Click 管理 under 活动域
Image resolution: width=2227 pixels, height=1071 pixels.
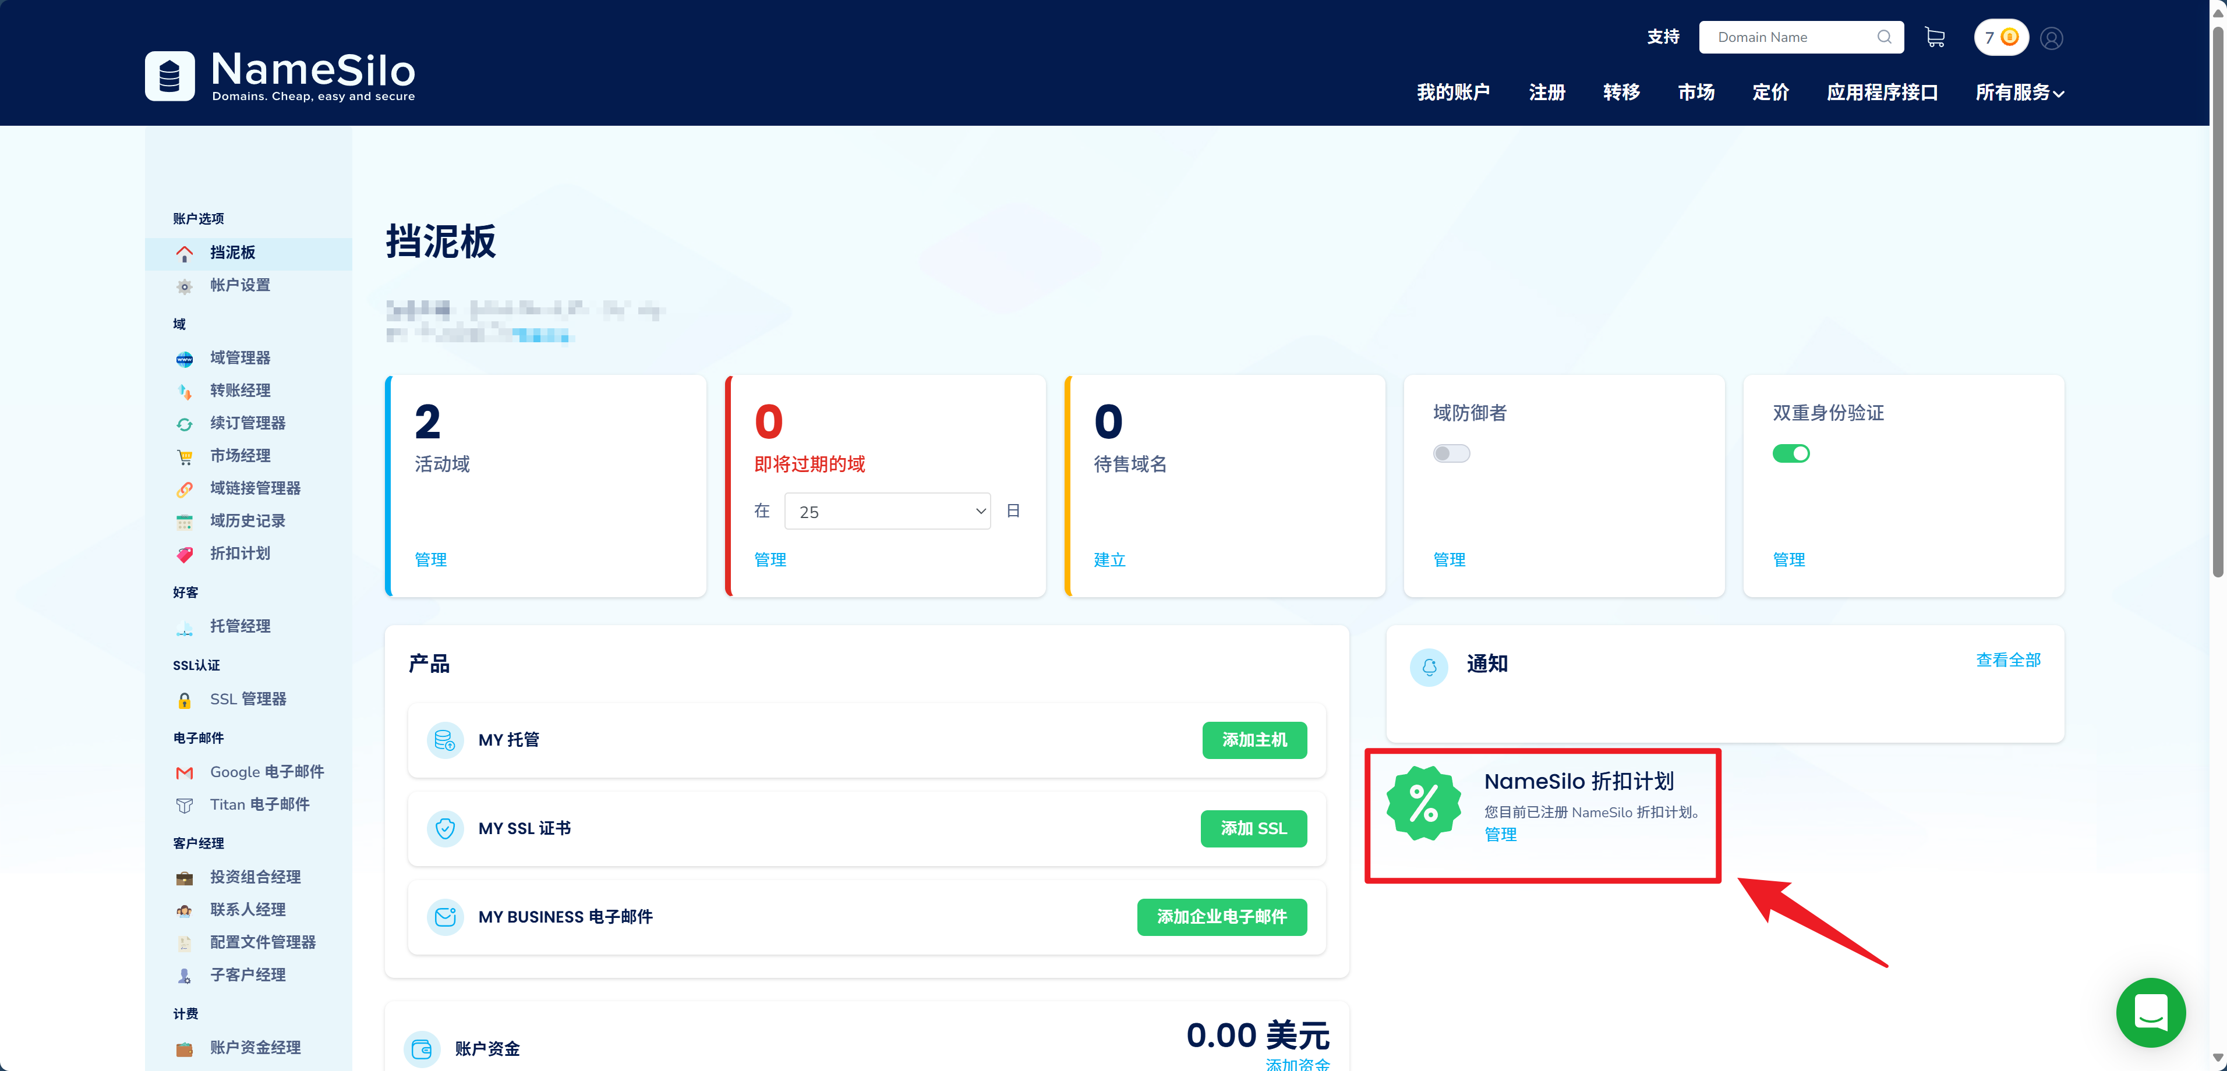(x=430, y=560)
